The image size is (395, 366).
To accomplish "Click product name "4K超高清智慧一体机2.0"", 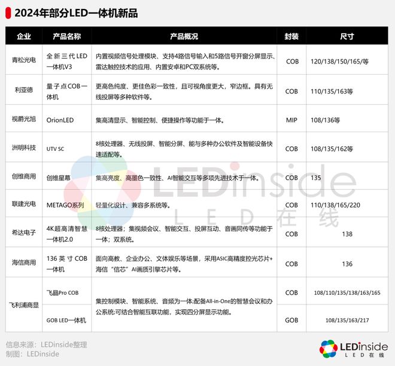I will point(67,234).
